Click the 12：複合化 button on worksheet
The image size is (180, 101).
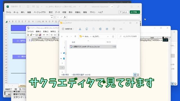tap(19, 57)
